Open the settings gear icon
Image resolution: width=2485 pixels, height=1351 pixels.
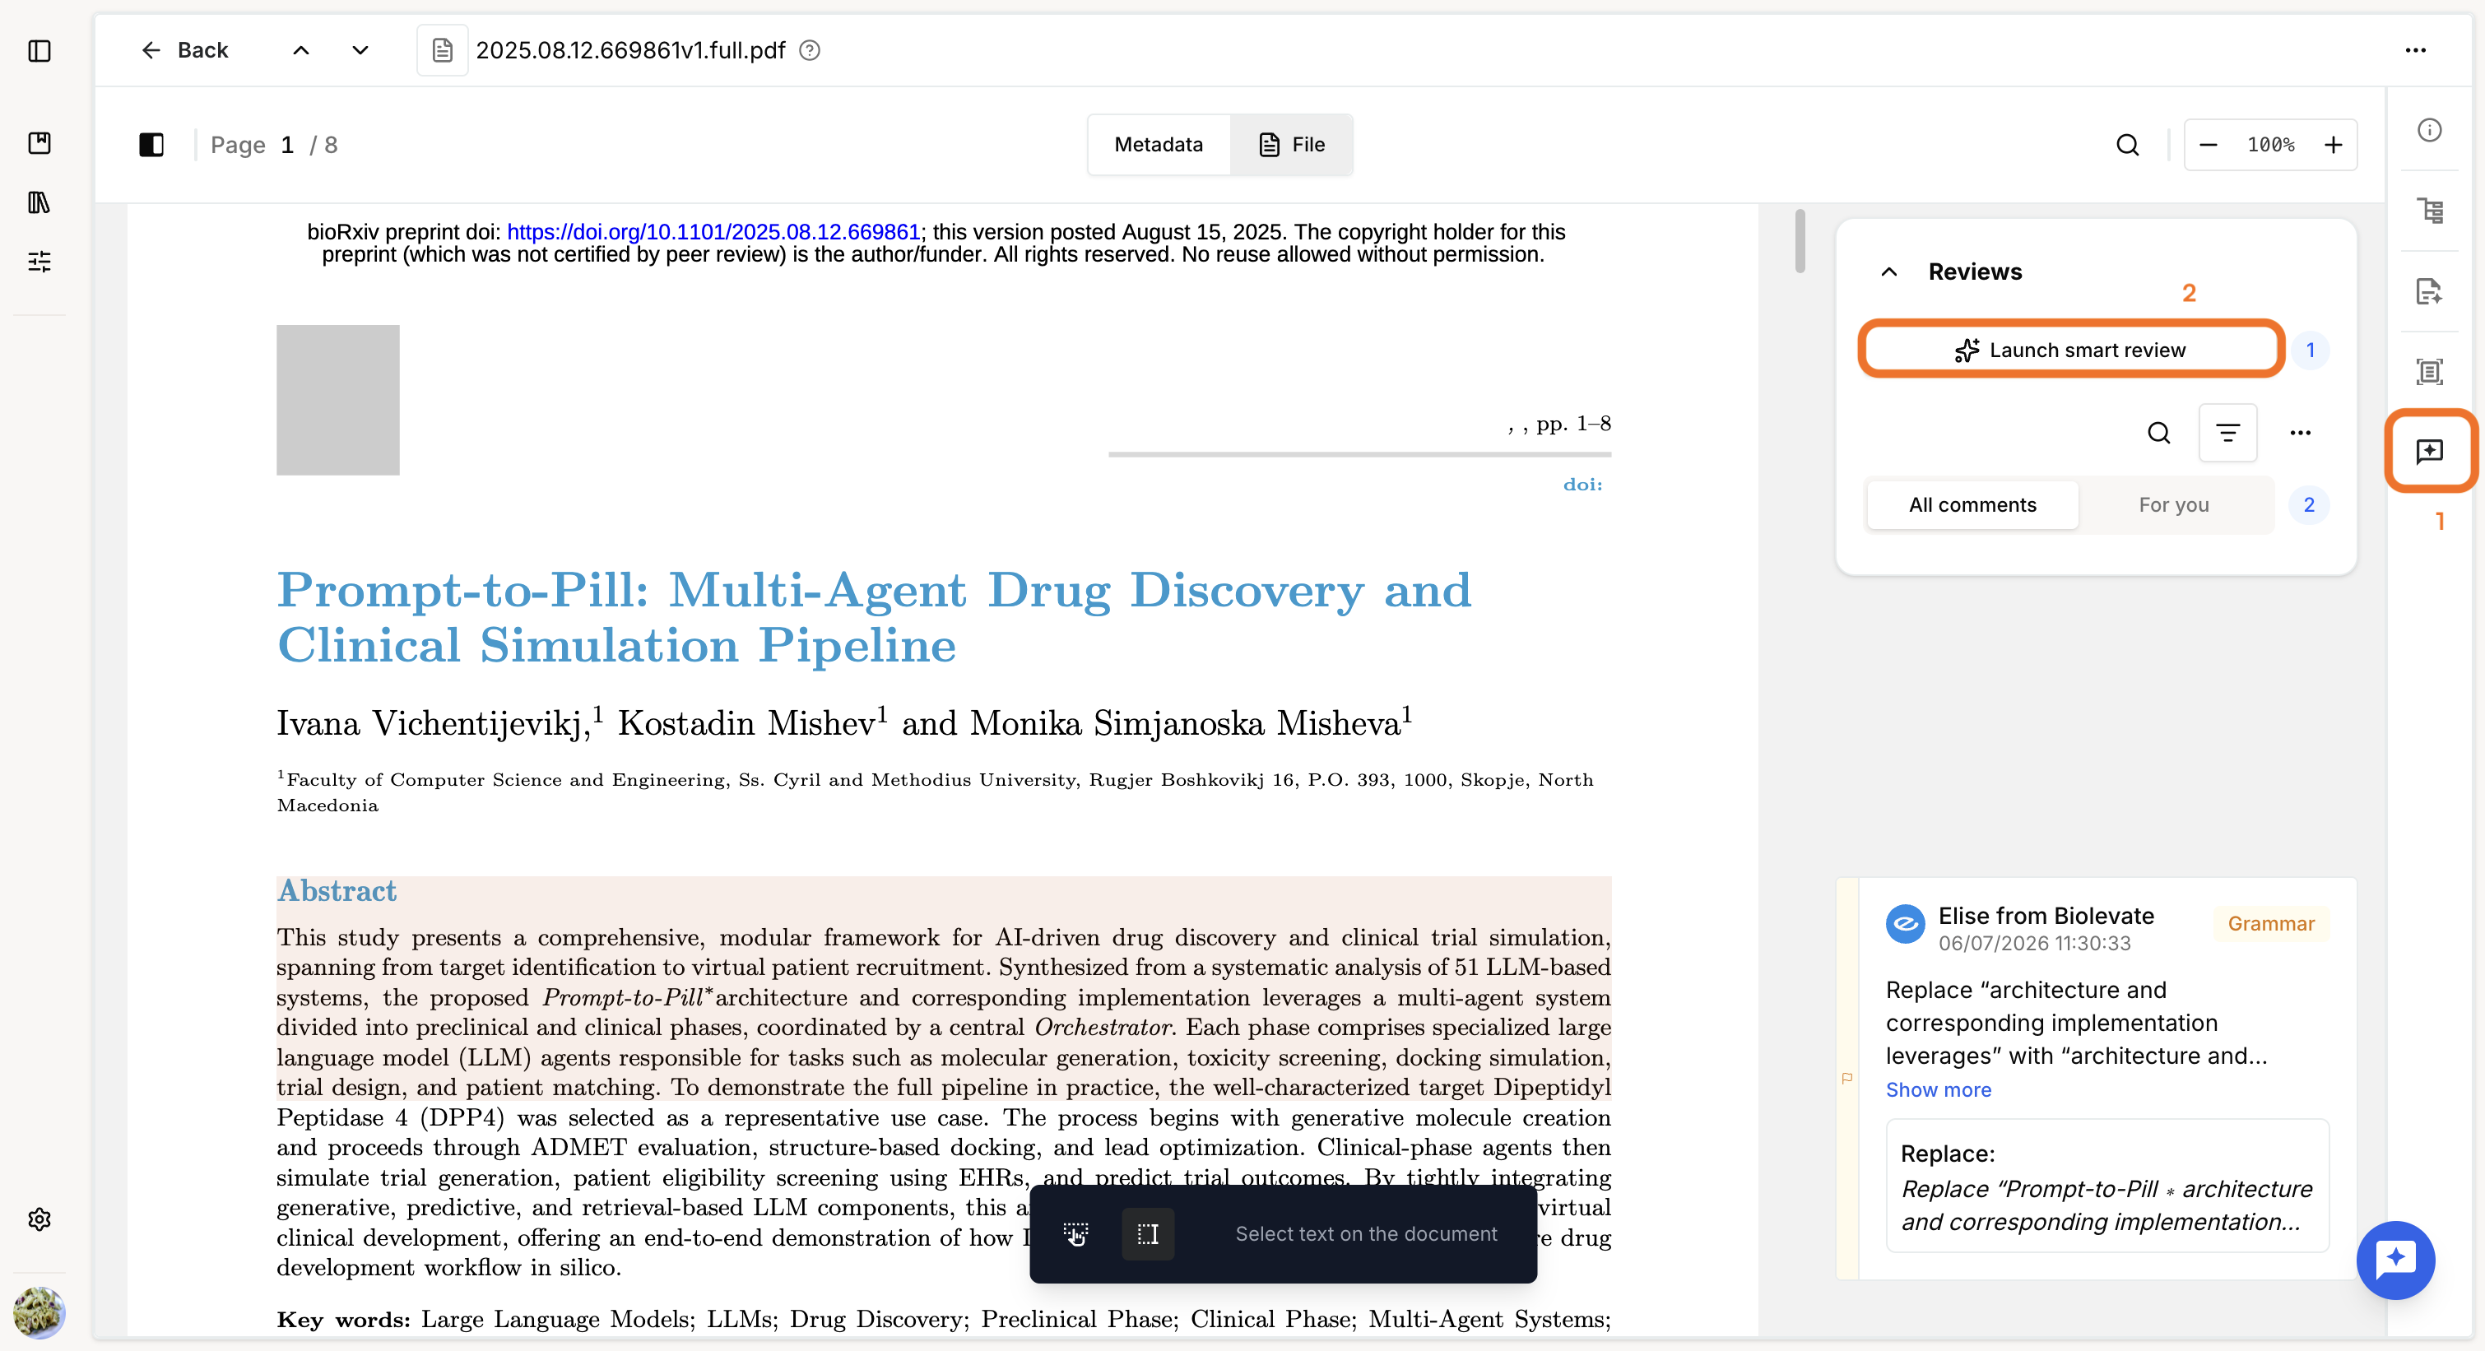[x=39, y=1219]
